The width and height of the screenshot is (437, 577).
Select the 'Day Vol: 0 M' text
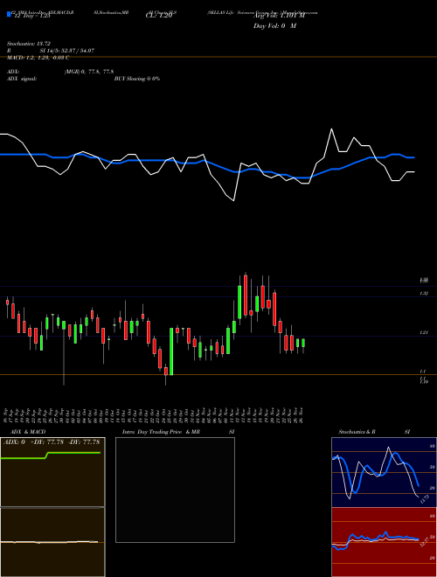click(274, 26)
